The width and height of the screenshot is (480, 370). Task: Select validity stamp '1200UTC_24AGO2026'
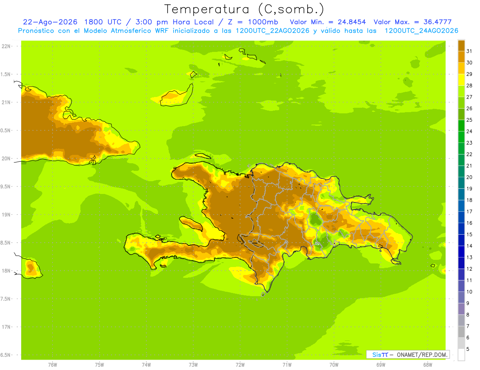coord(421,31)
